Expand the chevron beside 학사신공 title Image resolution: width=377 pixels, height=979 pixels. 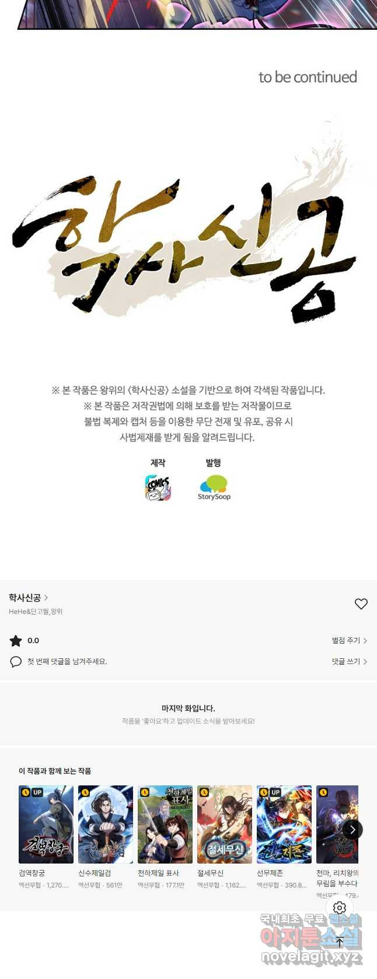tap(46, 598)
